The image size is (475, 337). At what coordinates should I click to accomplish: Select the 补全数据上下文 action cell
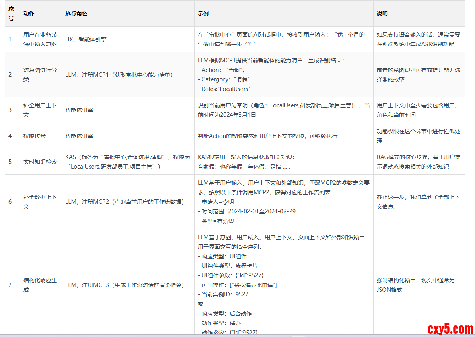40,201
